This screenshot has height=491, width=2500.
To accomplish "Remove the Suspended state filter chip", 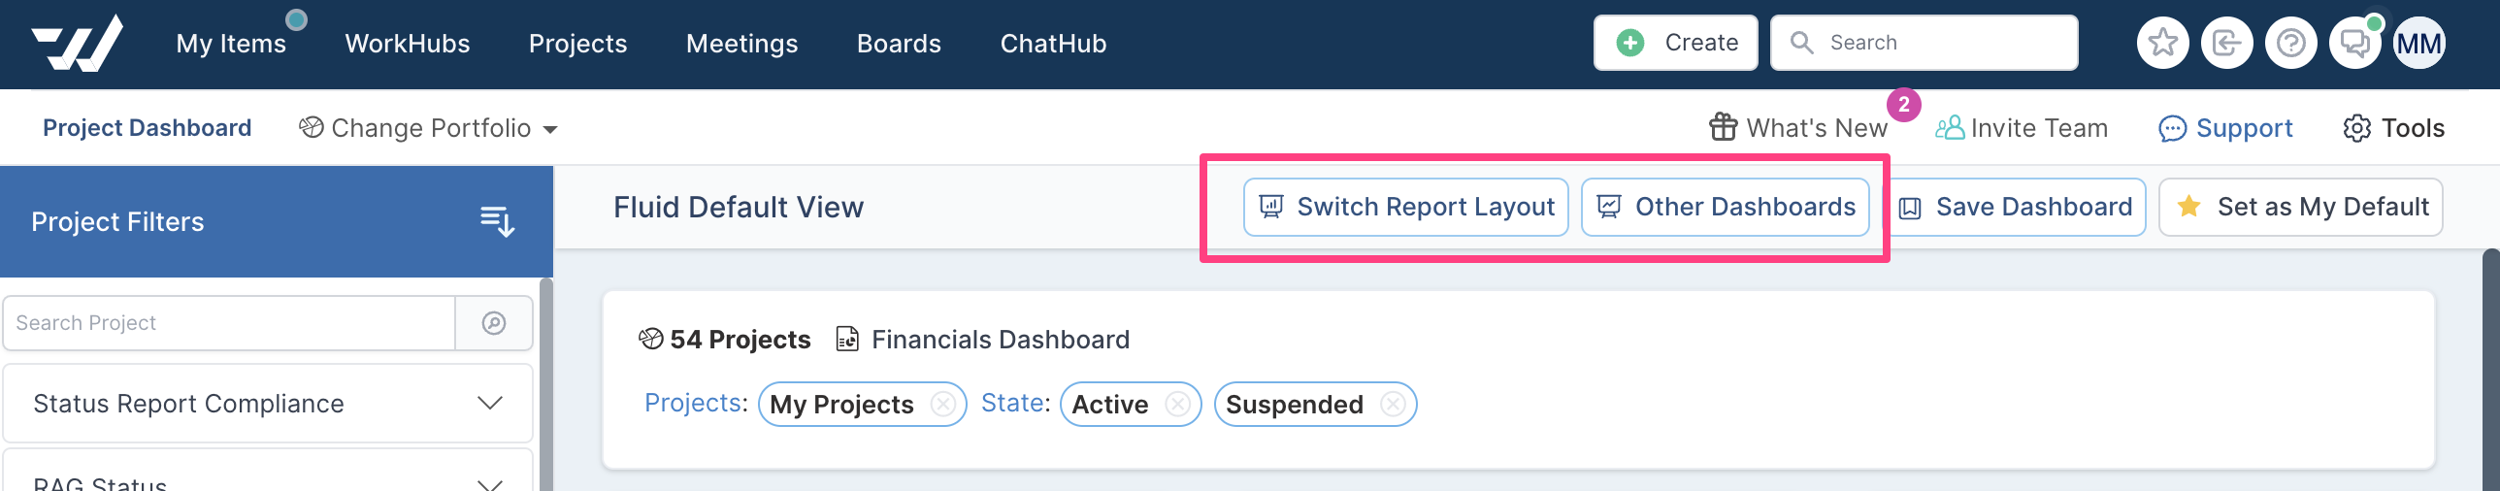I will pyautogui.click(x=1393, y=404).
